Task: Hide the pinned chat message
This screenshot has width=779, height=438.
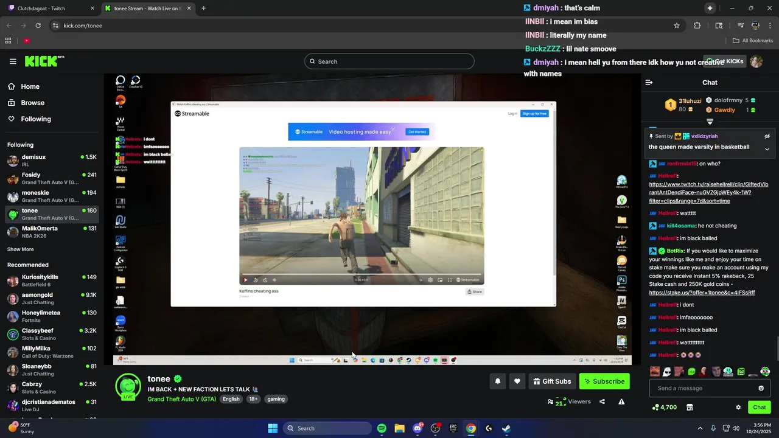Action: point(767,136)
